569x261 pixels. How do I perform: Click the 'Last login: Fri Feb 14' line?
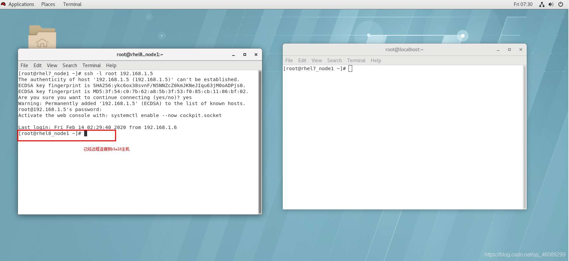pyautogui.click(x=97, y=127)
